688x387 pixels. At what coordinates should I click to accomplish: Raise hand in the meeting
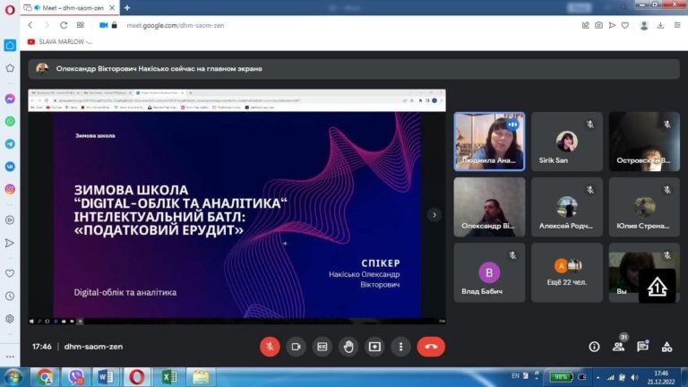coord(348,347)
